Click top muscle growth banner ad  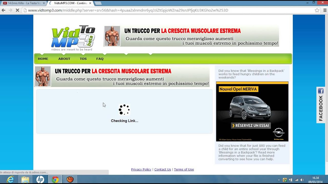[191, 36]
